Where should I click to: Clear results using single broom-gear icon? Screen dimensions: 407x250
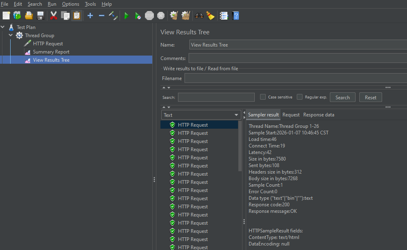174,16
